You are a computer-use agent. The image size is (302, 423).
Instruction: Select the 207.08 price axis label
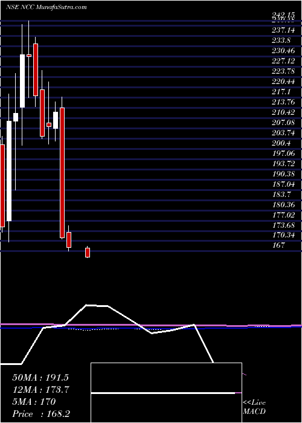pyautogui.click(x=283, y=123)
